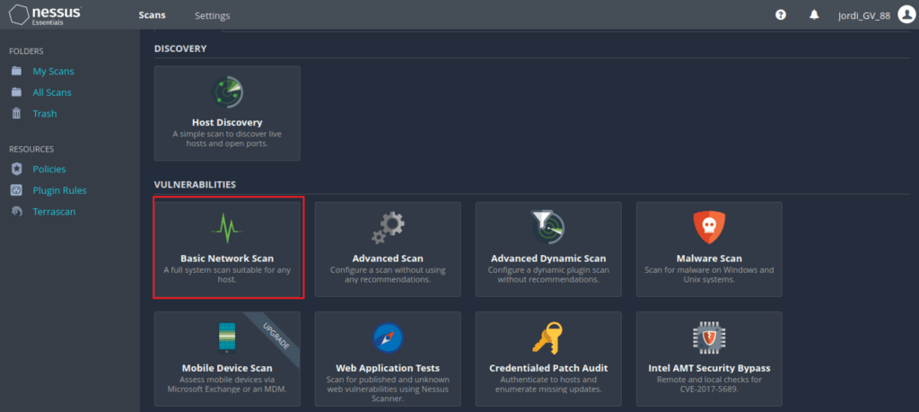Click the Terrascan icon
The width and height of the screenshot is (919, 412).
pyautogui.click(x=16, y=212)
